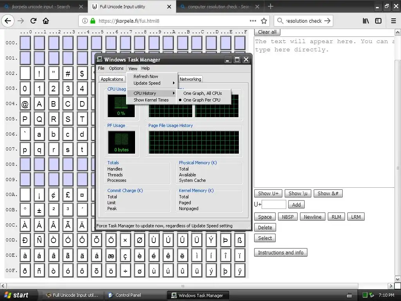This screenshot has width=401, height=301.
Task: Open the Library icon in toolbar
Action: pos(366,21)
